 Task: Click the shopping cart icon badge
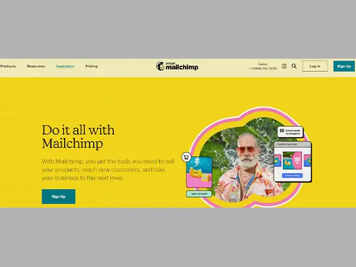tap(186, 157)
